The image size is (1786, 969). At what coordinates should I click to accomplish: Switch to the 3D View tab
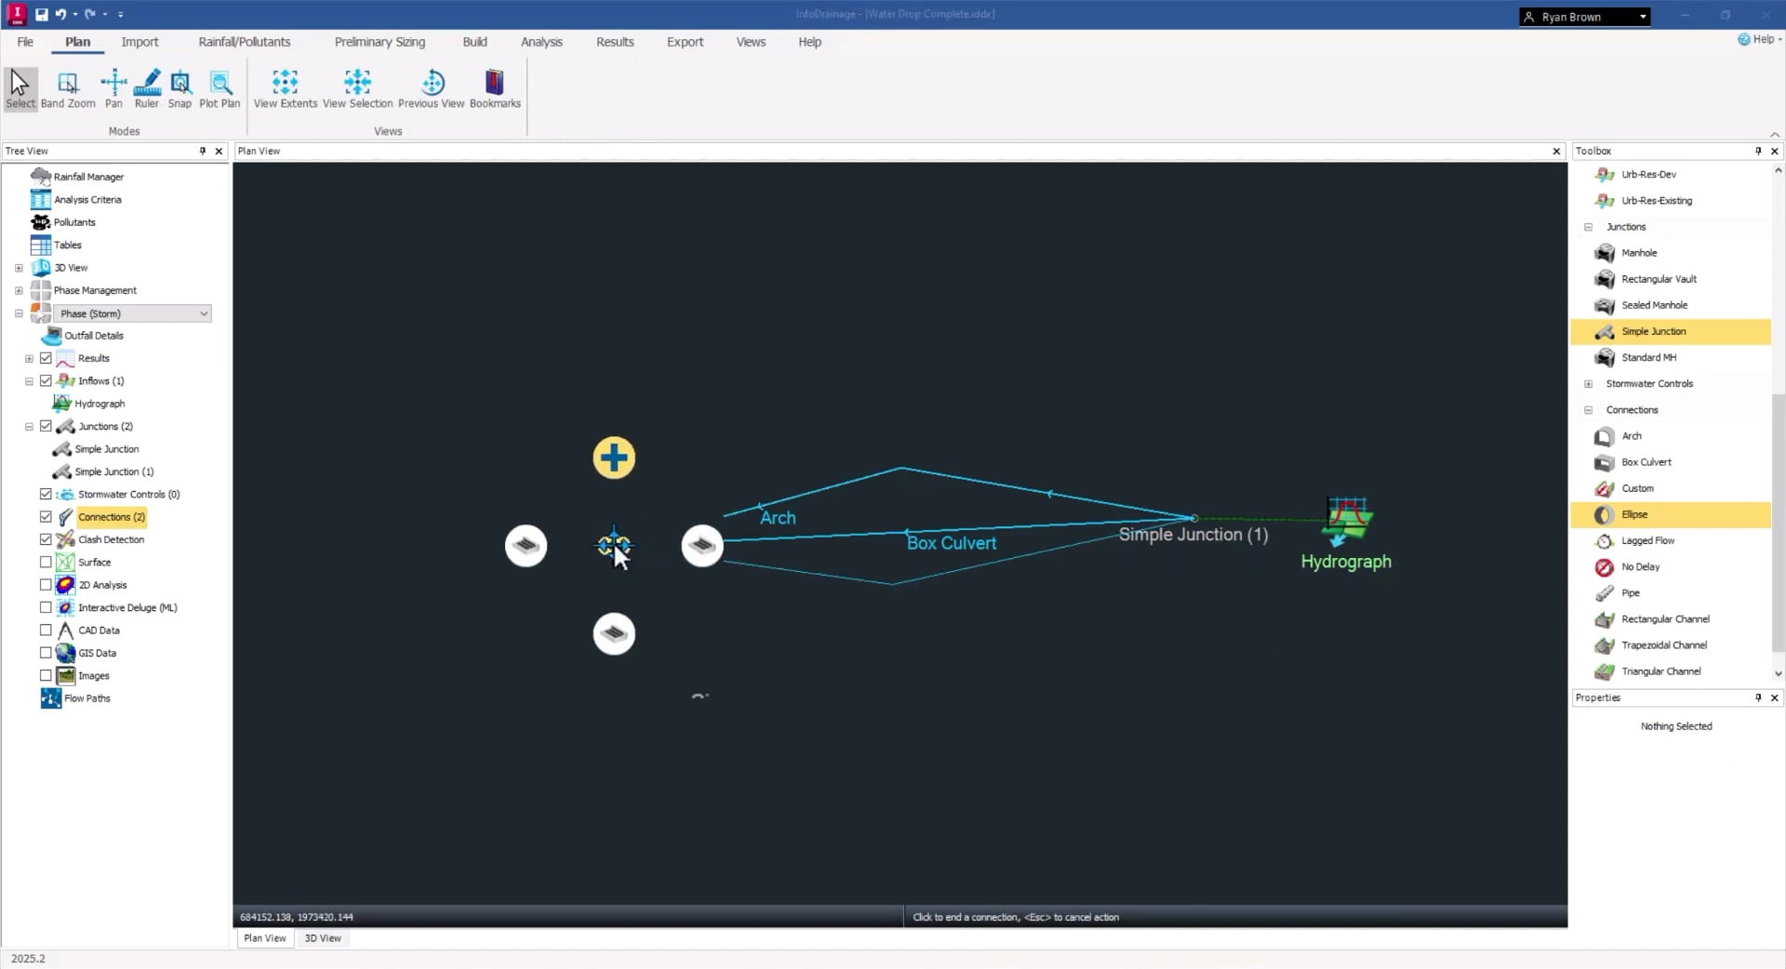pyautogui.click(x=323, y=938)
